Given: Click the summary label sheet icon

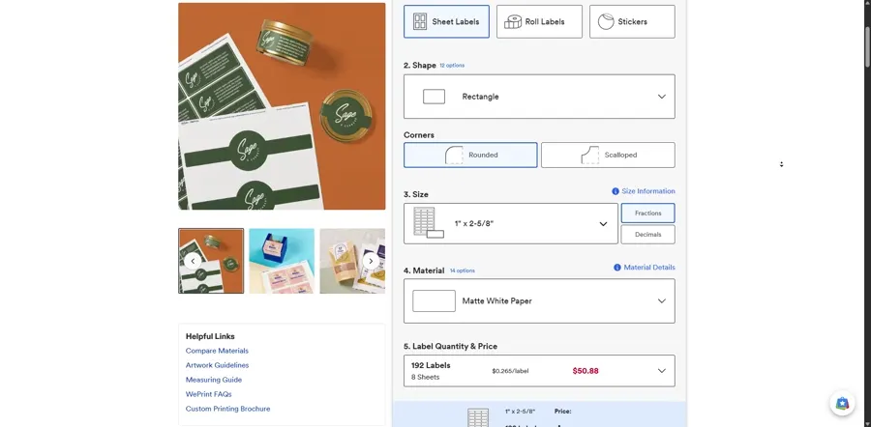Looking at the screenshot, I should click(x=478, y=417).
